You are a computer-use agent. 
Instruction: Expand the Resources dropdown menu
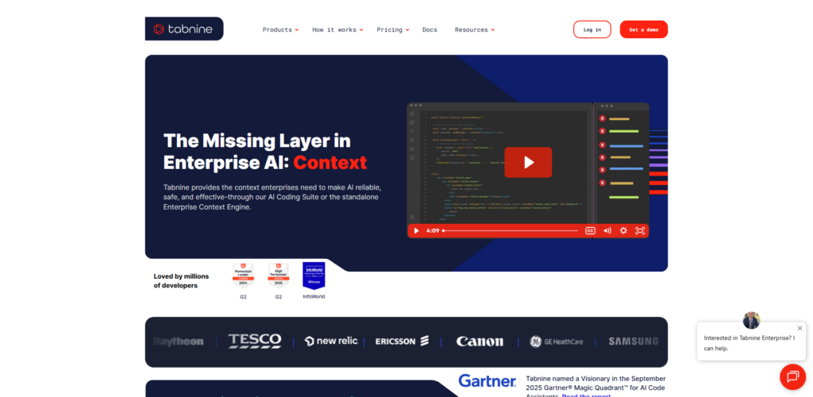point(474,29)
